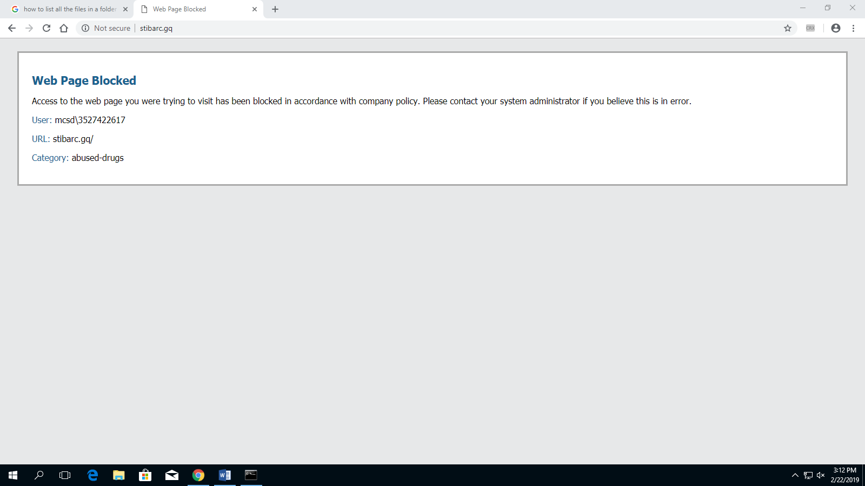
Task: Launch Microsoft Edge from the taskbar
Action: (92, 475)
